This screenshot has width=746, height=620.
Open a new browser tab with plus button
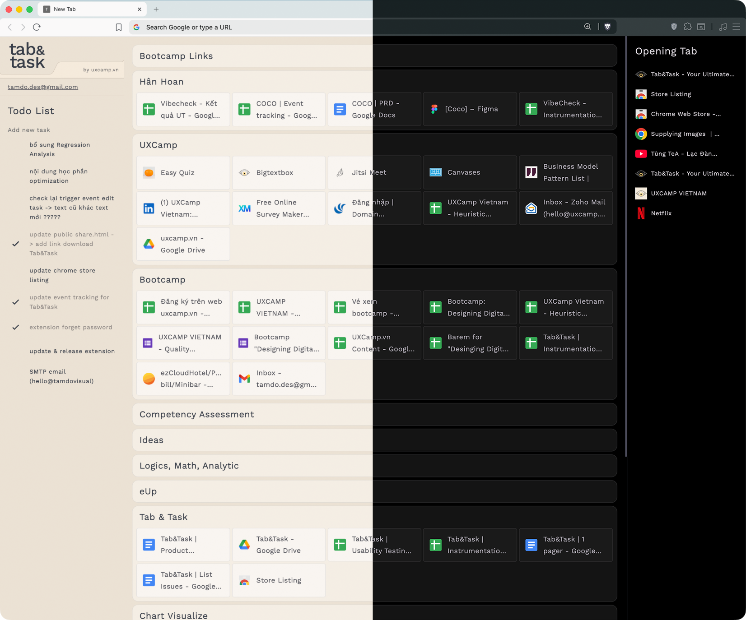click(156, 9)
